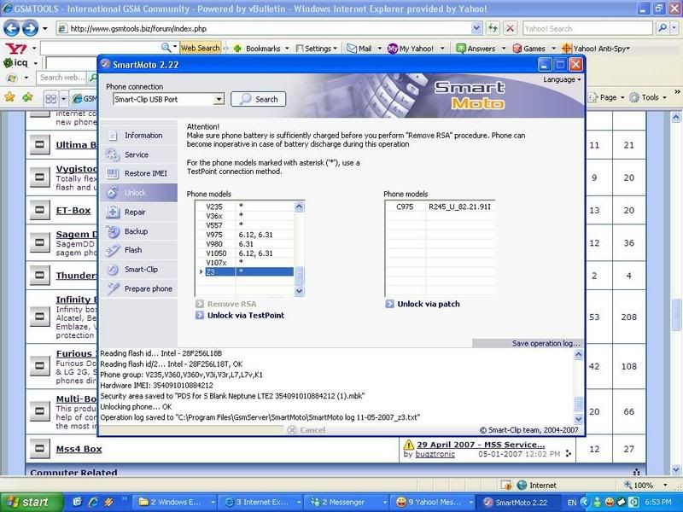Viewport: 683px width, 512px height.
Task: Select the V1050 phone model row
Action: (244, 253)
